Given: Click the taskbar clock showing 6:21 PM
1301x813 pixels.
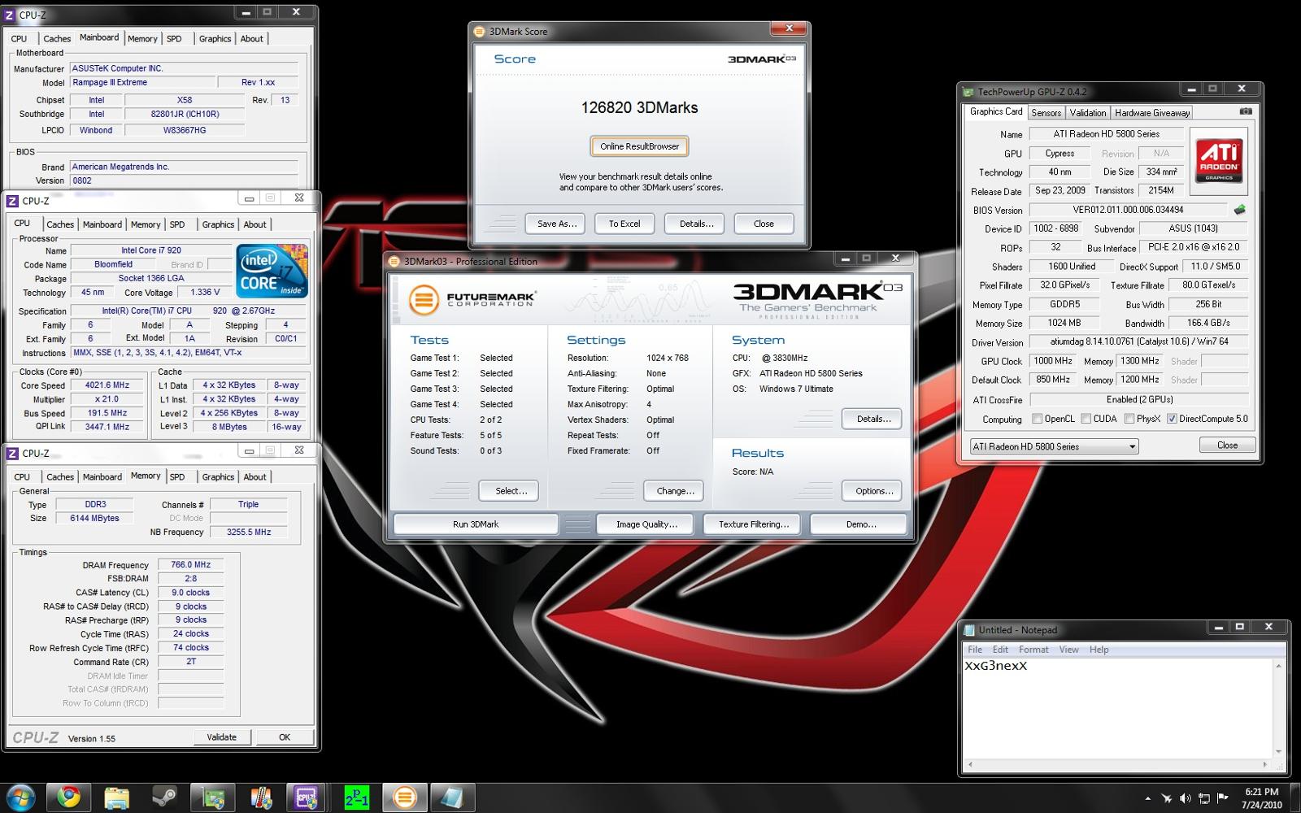Looking at the screenshot, I should (1261, 798).
